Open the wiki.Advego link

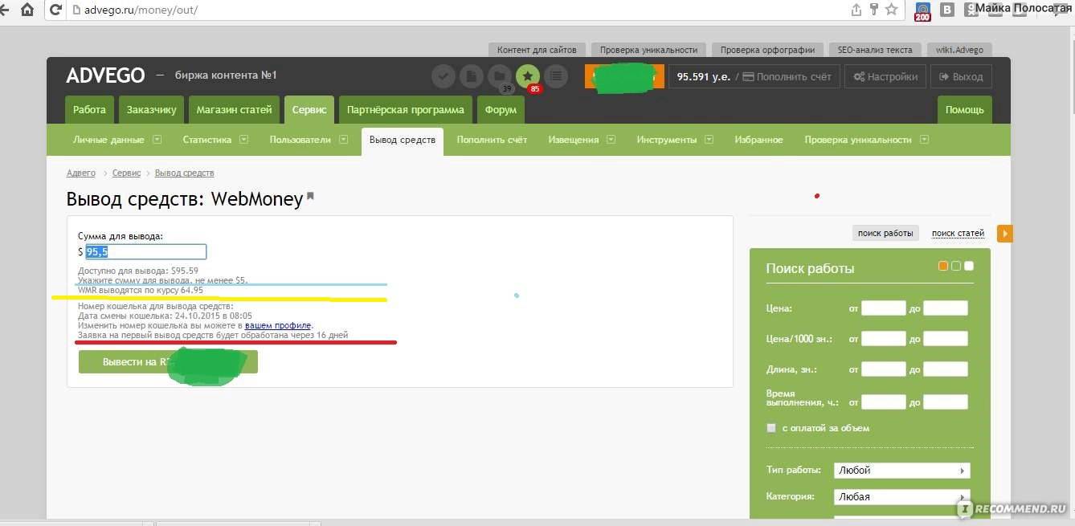pos(959,50)
